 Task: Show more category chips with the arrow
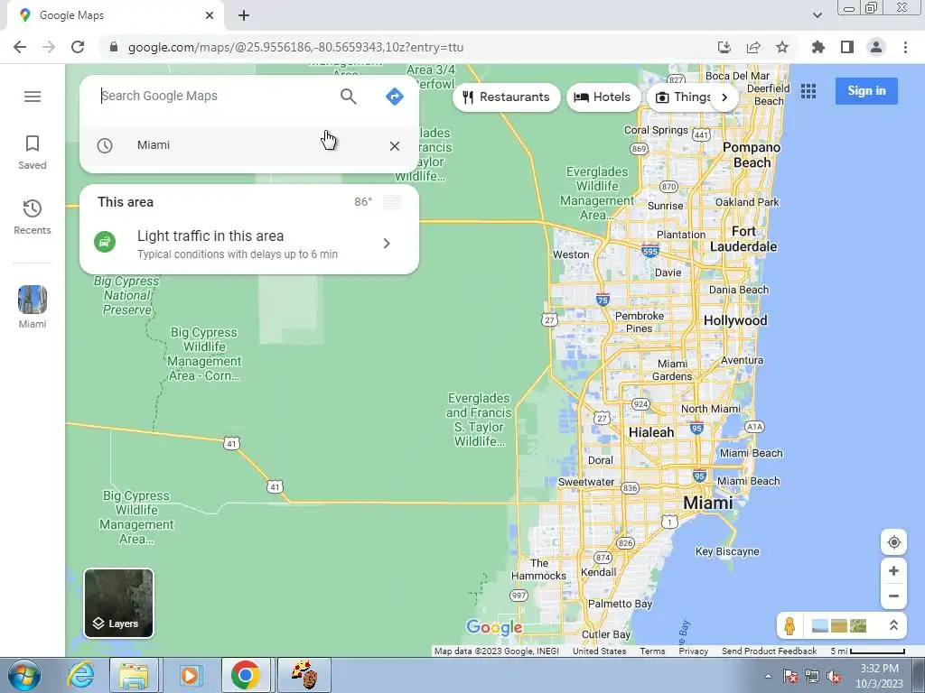click(724, 97)
